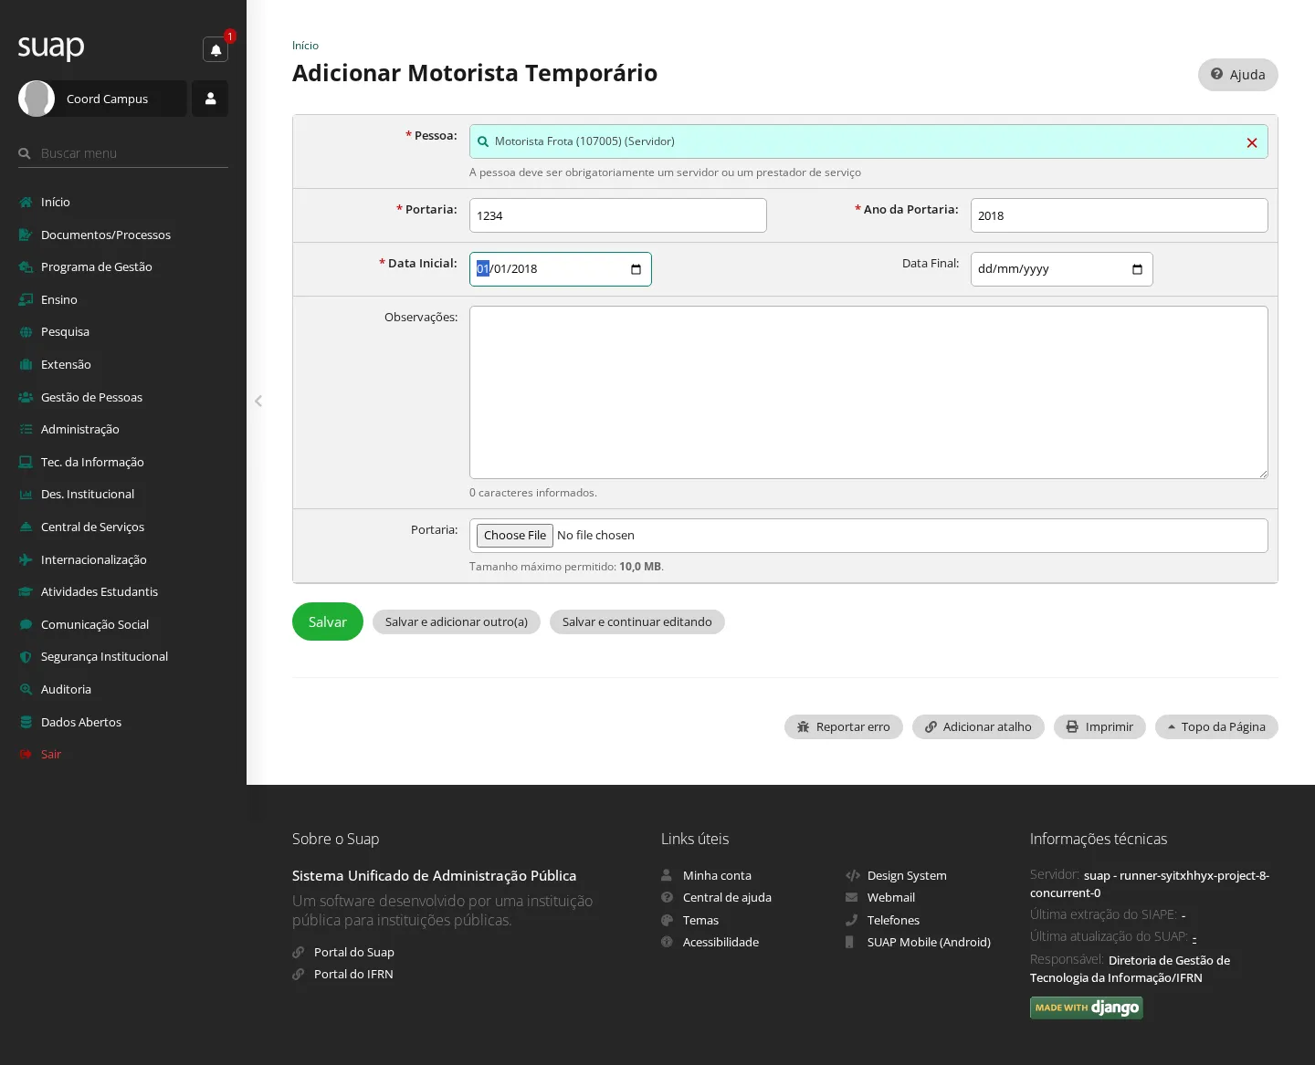1315x1065 pixels.
Task: Open Programa de Gestão menu
Action: tap(96, 266)
